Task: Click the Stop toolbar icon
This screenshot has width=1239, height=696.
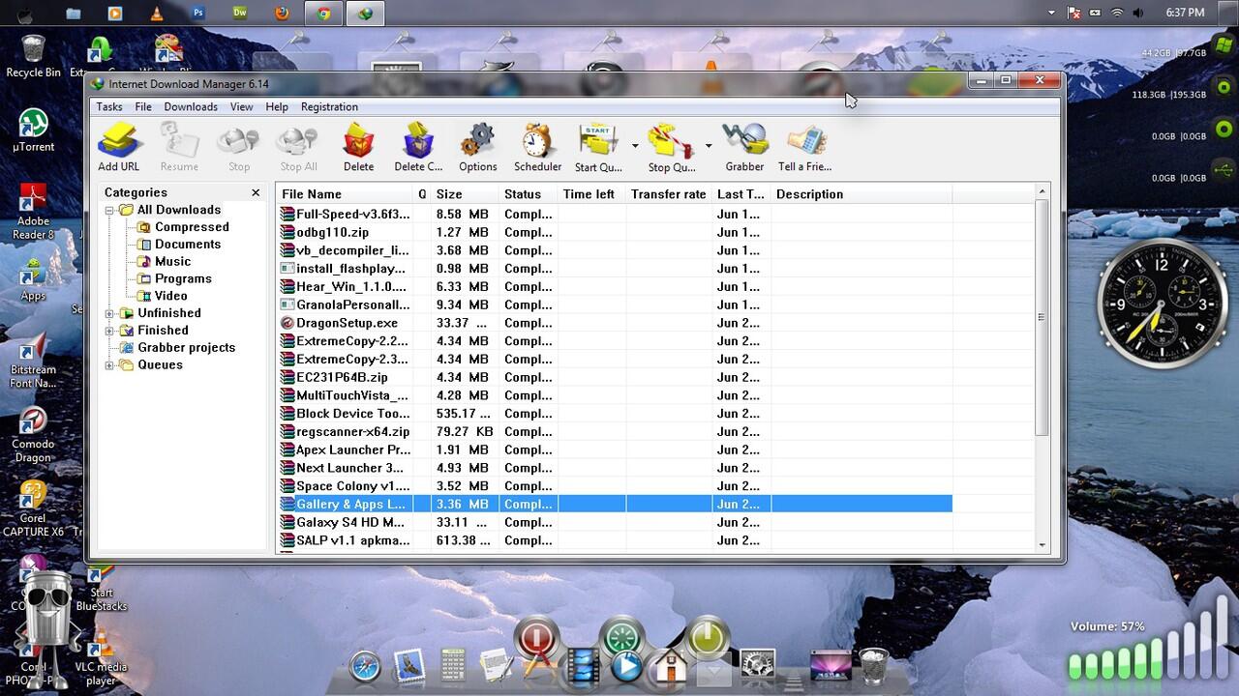Action: 239,147
